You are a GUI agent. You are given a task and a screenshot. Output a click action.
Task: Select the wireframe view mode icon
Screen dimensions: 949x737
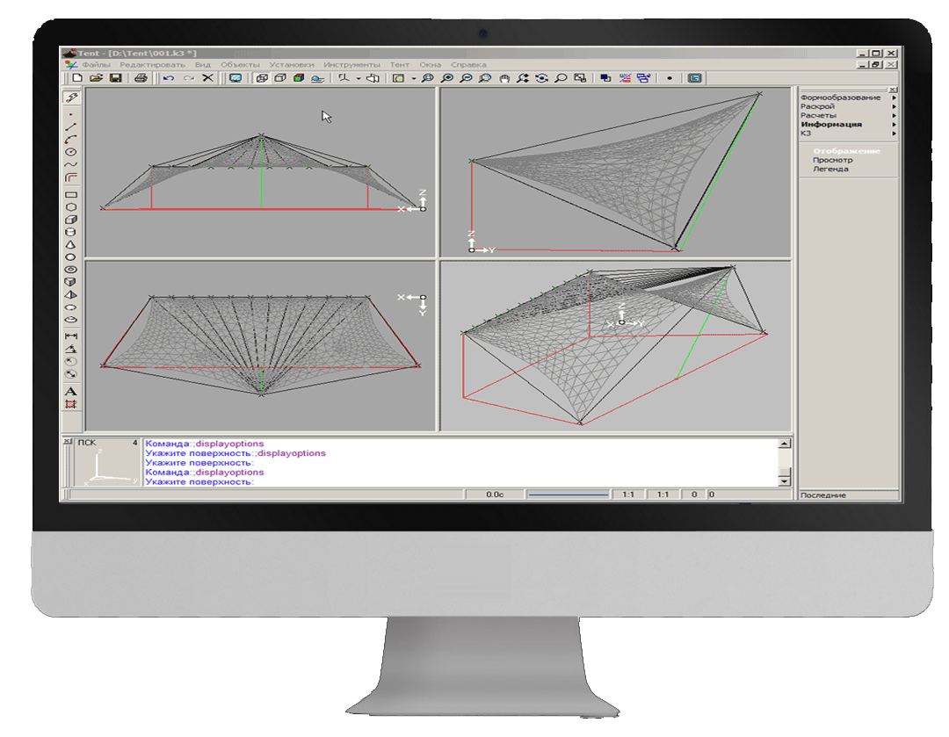[x=262, y=78]
